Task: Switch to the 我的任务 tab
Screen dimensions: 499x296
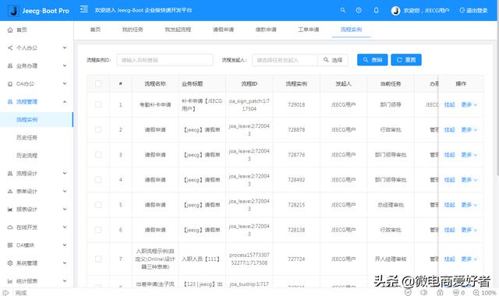Action: pyautogui.click(x=133, y=30)
